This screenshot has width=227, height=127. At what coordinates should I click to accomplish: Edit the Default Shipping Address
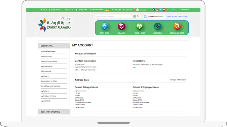click(x=138, y=108)
